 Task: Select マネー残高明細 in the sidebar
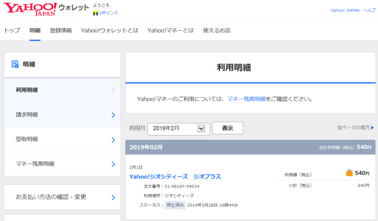coord(62,164)
